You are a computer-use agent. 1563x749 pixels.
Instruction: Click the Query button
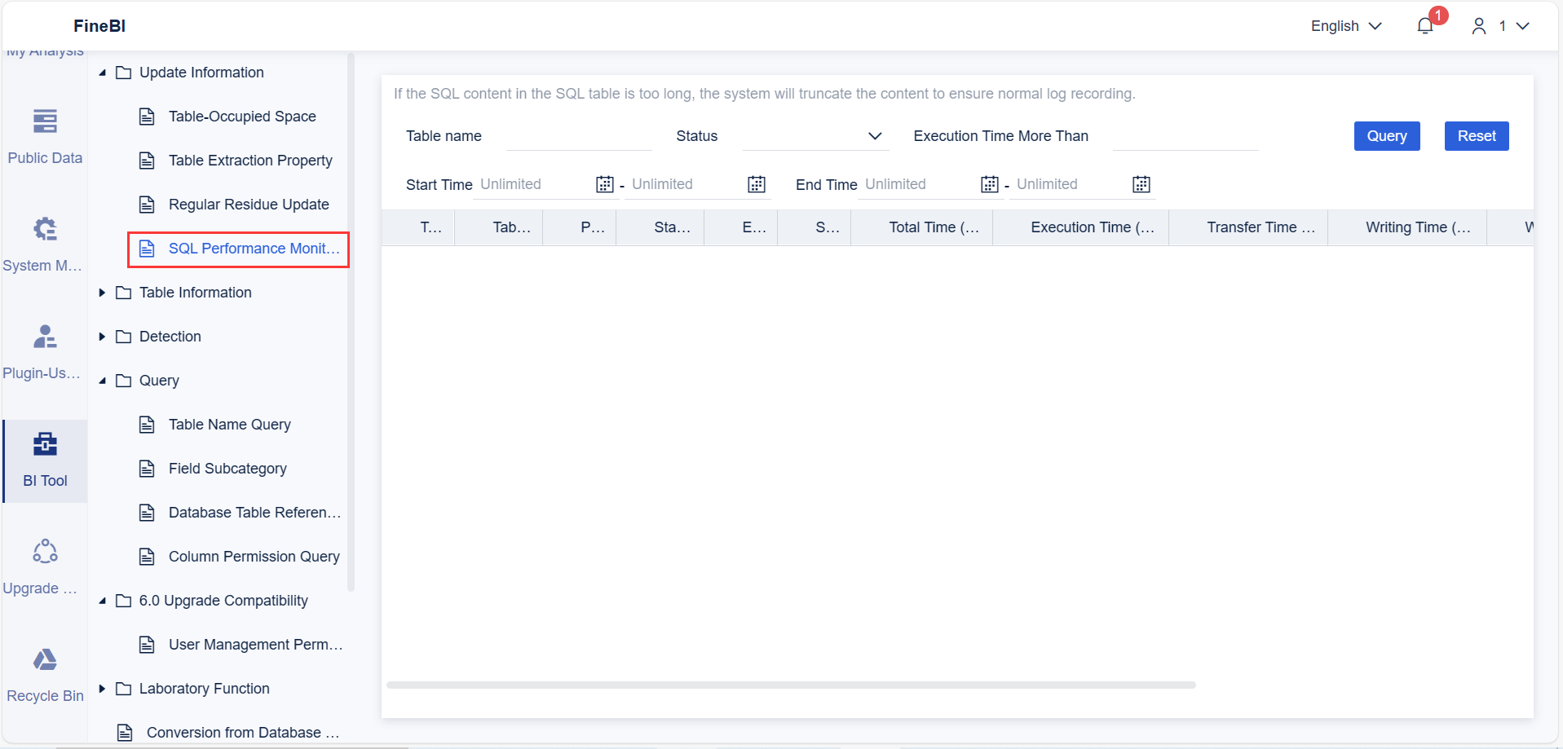1386,135
